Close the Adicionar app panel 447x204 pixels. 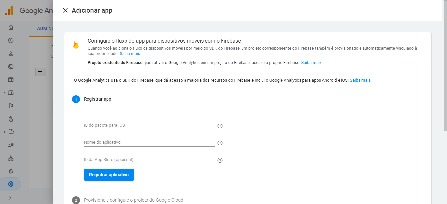65,10
